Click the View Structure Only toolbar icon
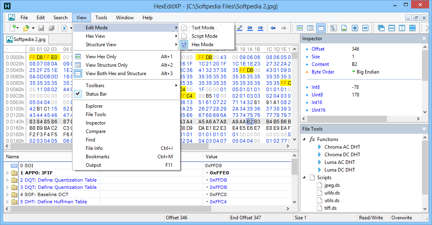This screenshot has height=225, width=432. click(x=310, y=28)
